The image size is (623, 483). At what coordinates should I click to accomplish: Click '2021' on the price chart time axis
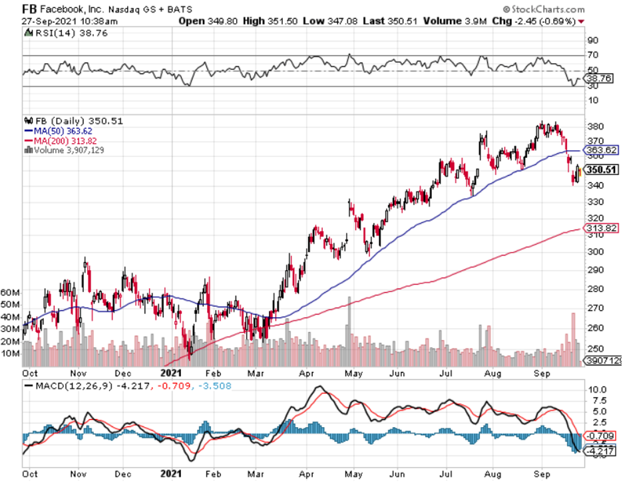pyautogui.click(x=171, y=373)
